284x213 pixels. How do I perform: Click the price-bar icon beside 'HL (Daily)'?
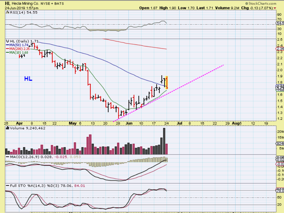(x=8, y=41)
